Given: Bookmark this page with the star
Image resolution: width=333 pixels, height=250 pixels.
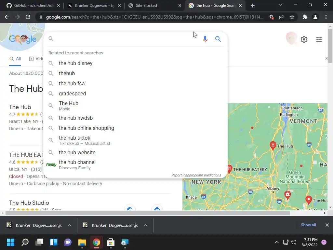Looking at the screenshot, I should (292, 17).
